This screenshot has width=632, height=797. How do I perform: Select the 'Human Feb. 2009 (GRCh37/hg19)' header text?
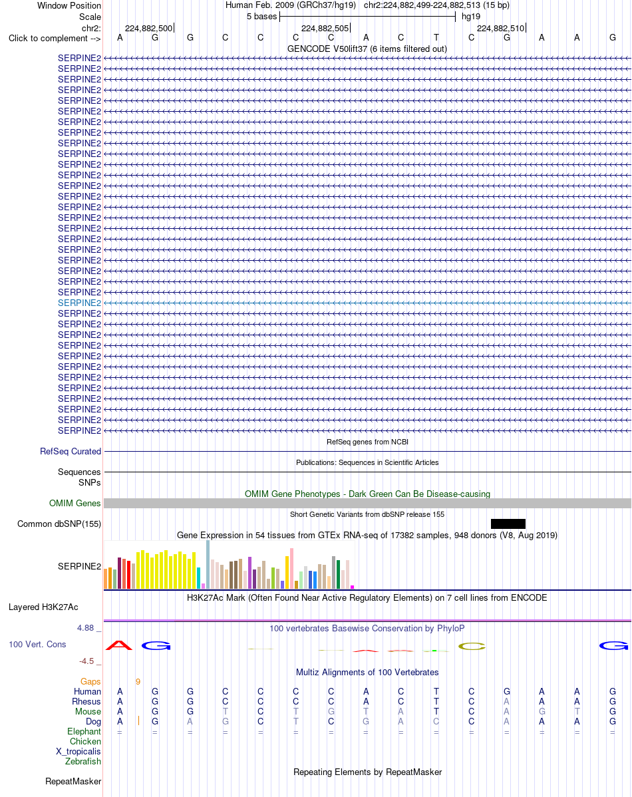[x=290, y=5]
